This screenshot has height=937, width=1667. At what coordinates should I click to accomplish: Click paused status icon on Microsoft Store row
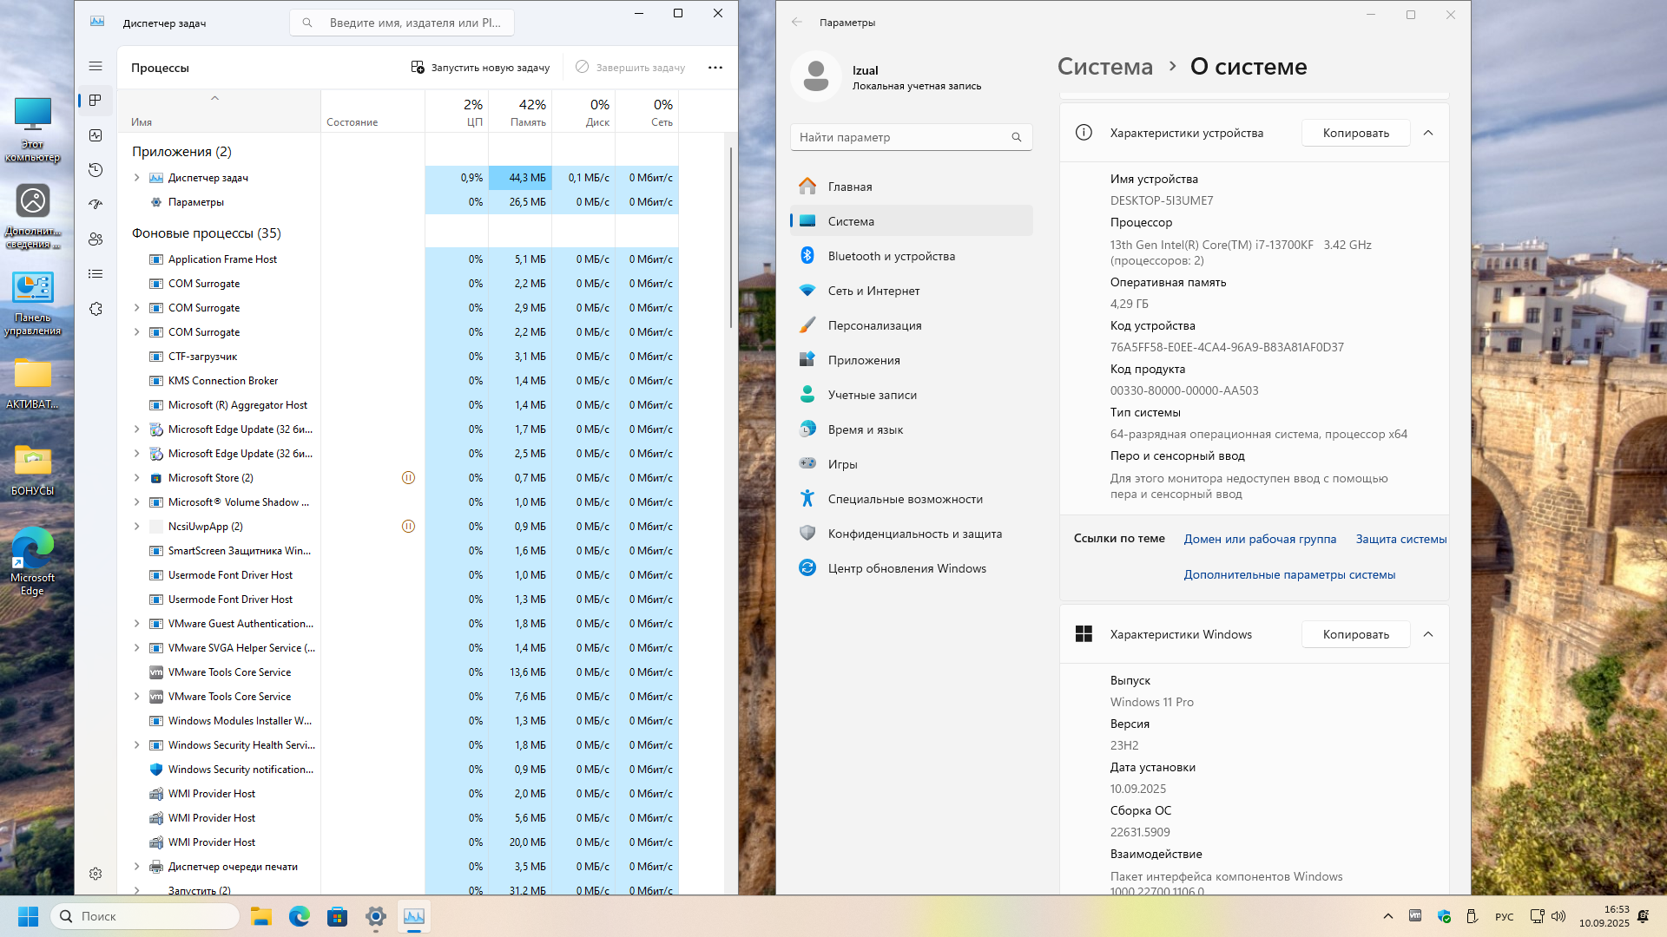point(408,478)
